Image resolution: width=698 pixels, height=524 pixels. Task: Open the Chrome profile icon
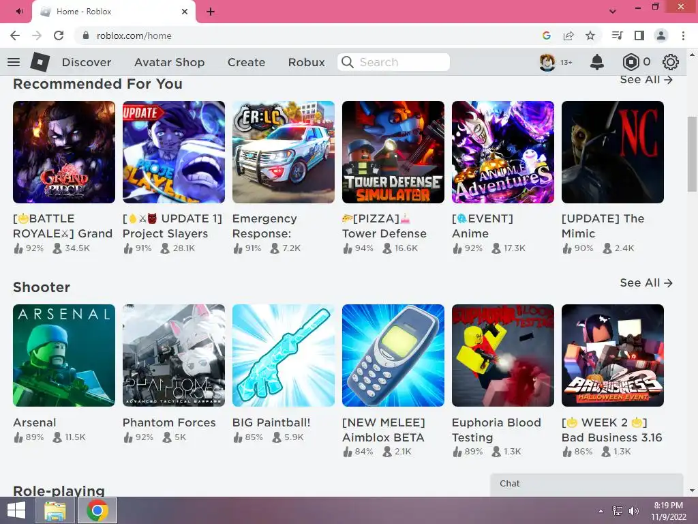(x=661, y=35)
